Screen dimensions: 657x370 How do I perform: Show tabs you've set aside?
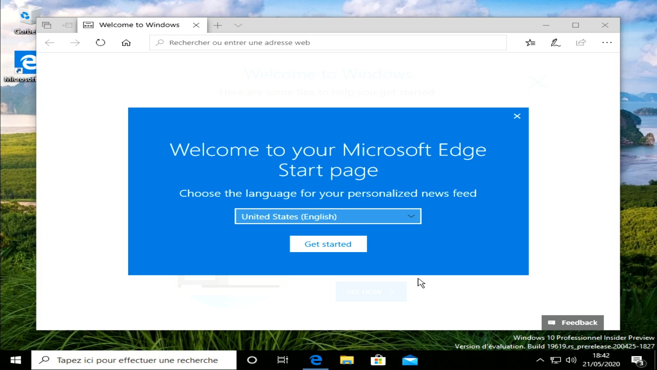pos(47,25)
